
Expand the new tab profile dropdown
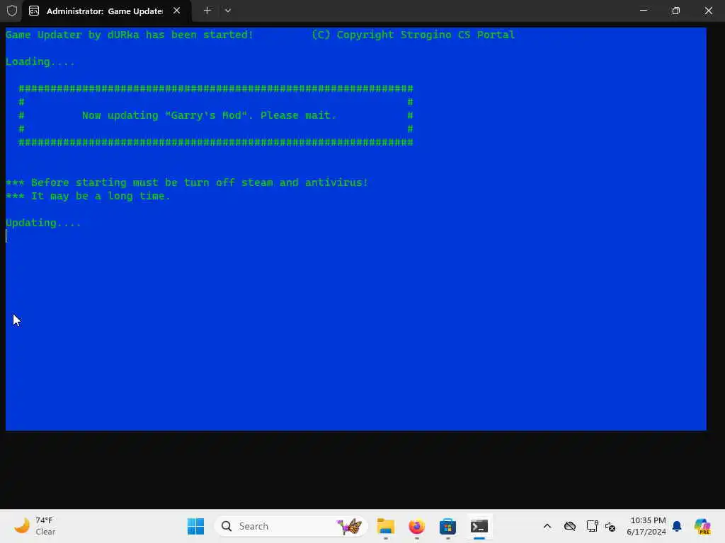click(x=227, y=11)
